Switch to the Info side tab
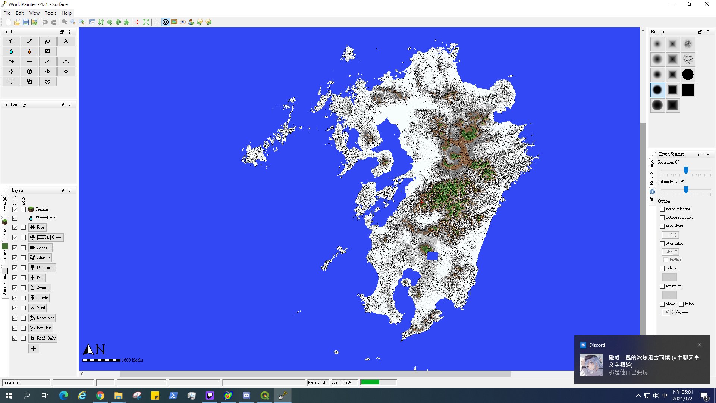 [652, 196]
